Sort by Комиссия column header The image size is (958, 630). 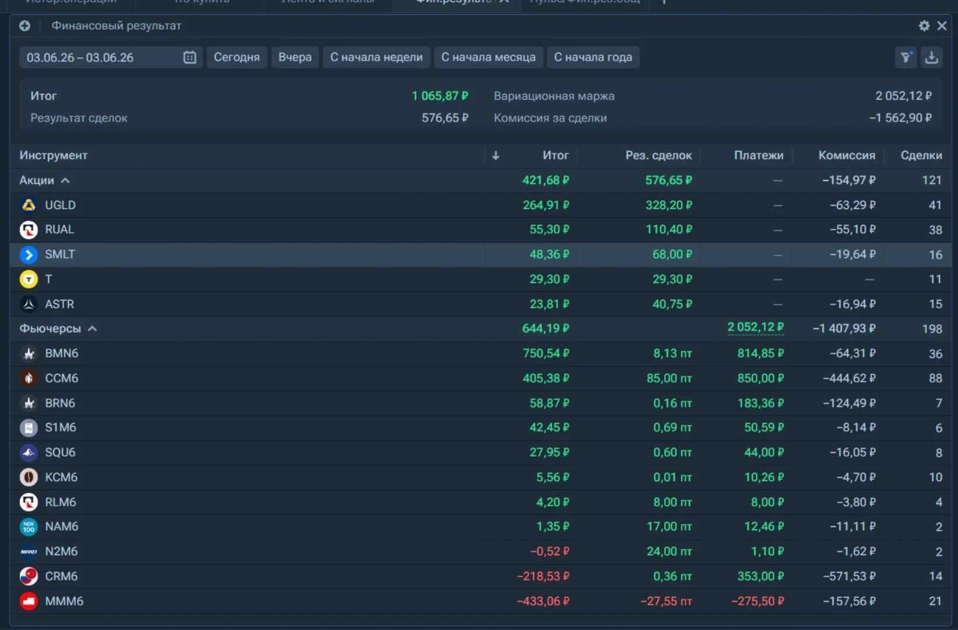[846, 155]
